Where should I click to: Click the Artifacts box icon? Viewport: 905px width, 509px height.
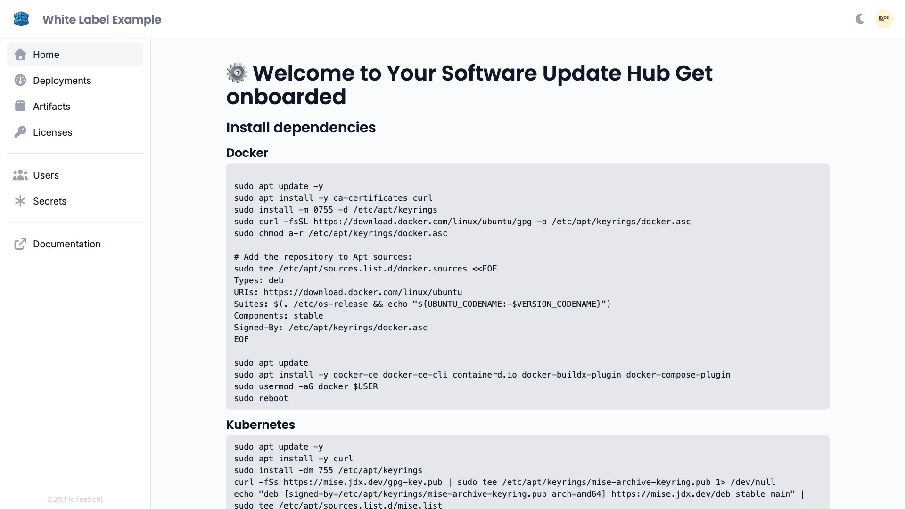(20, 106)
